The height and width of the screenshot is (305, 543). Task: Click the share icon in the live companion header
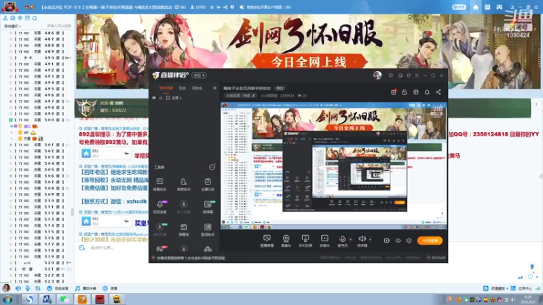[x=438, y=92]
